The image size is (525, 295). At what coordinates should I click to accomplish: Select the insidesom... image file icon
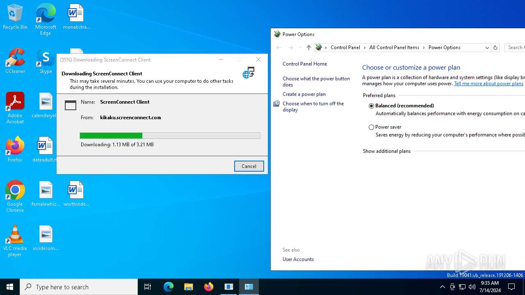[46, 238]
